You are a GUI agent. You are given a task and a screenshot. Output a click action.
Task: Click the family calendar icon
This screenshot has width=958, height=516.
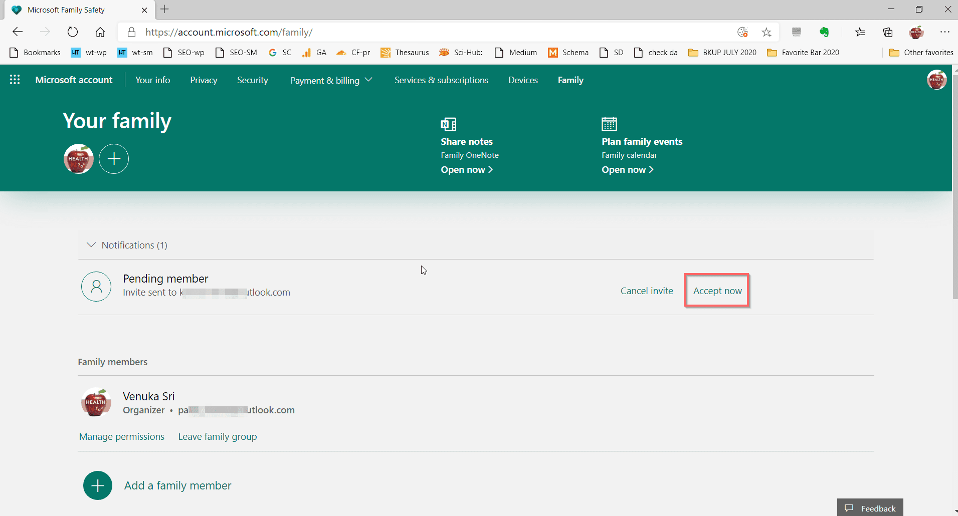609,124
